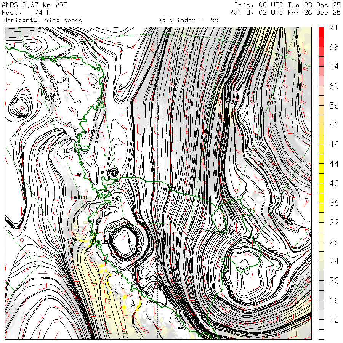Select the SD station marker

pyautogui.click(x=98, y=242)
